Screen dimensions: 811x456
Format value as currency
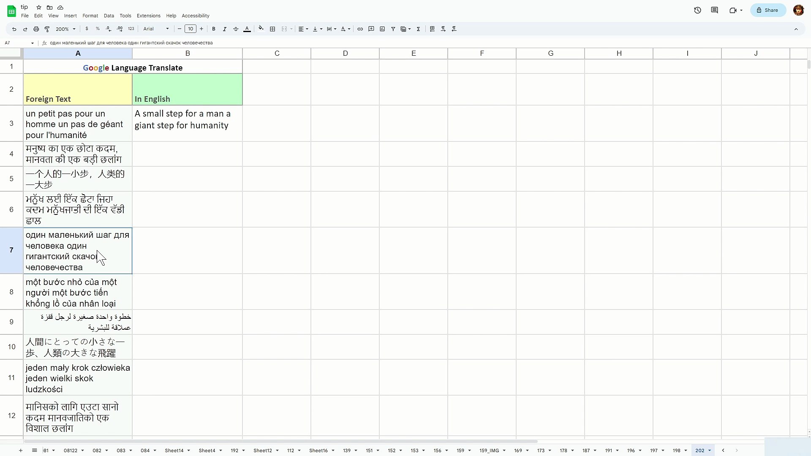point(87,29)
